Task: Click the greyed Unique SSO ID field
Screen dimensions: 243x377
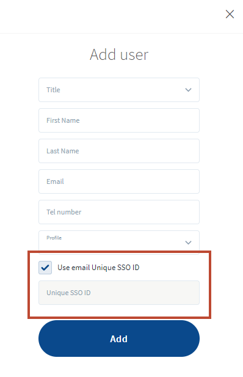Action: (119, 293)
